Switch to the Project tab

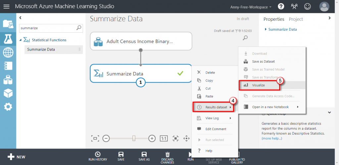pos(296,19)
